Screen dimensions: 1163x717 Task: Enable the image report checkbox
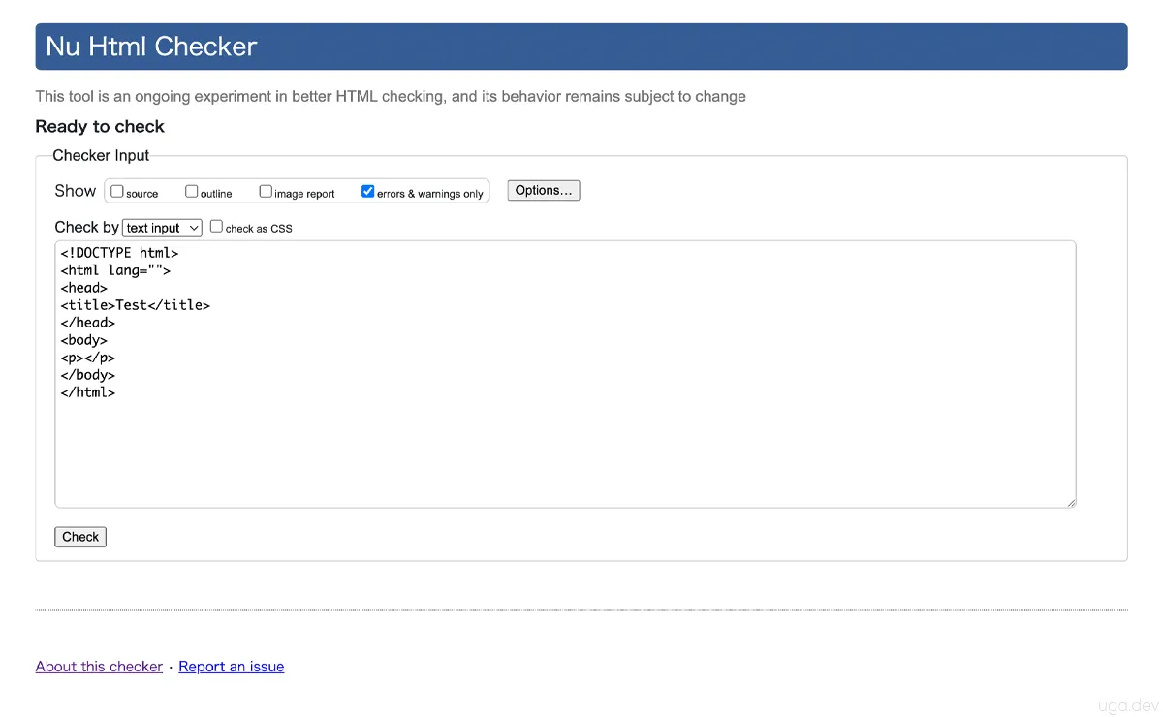[266, 191]
